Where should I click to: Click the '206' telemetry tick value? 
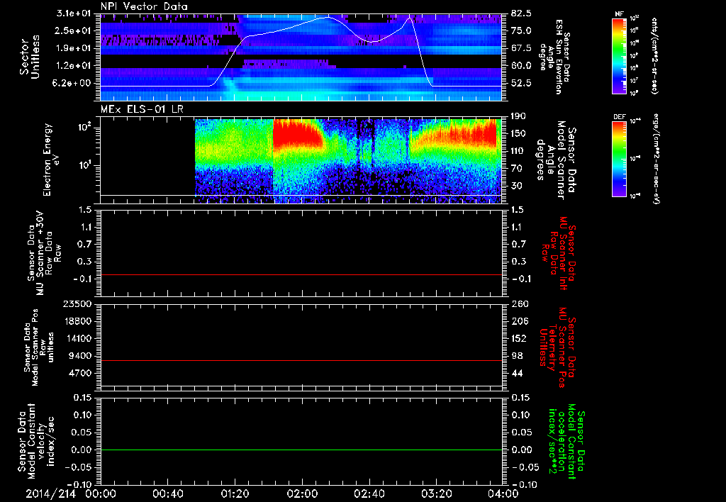pyautogui.click(x=519, y=321)
